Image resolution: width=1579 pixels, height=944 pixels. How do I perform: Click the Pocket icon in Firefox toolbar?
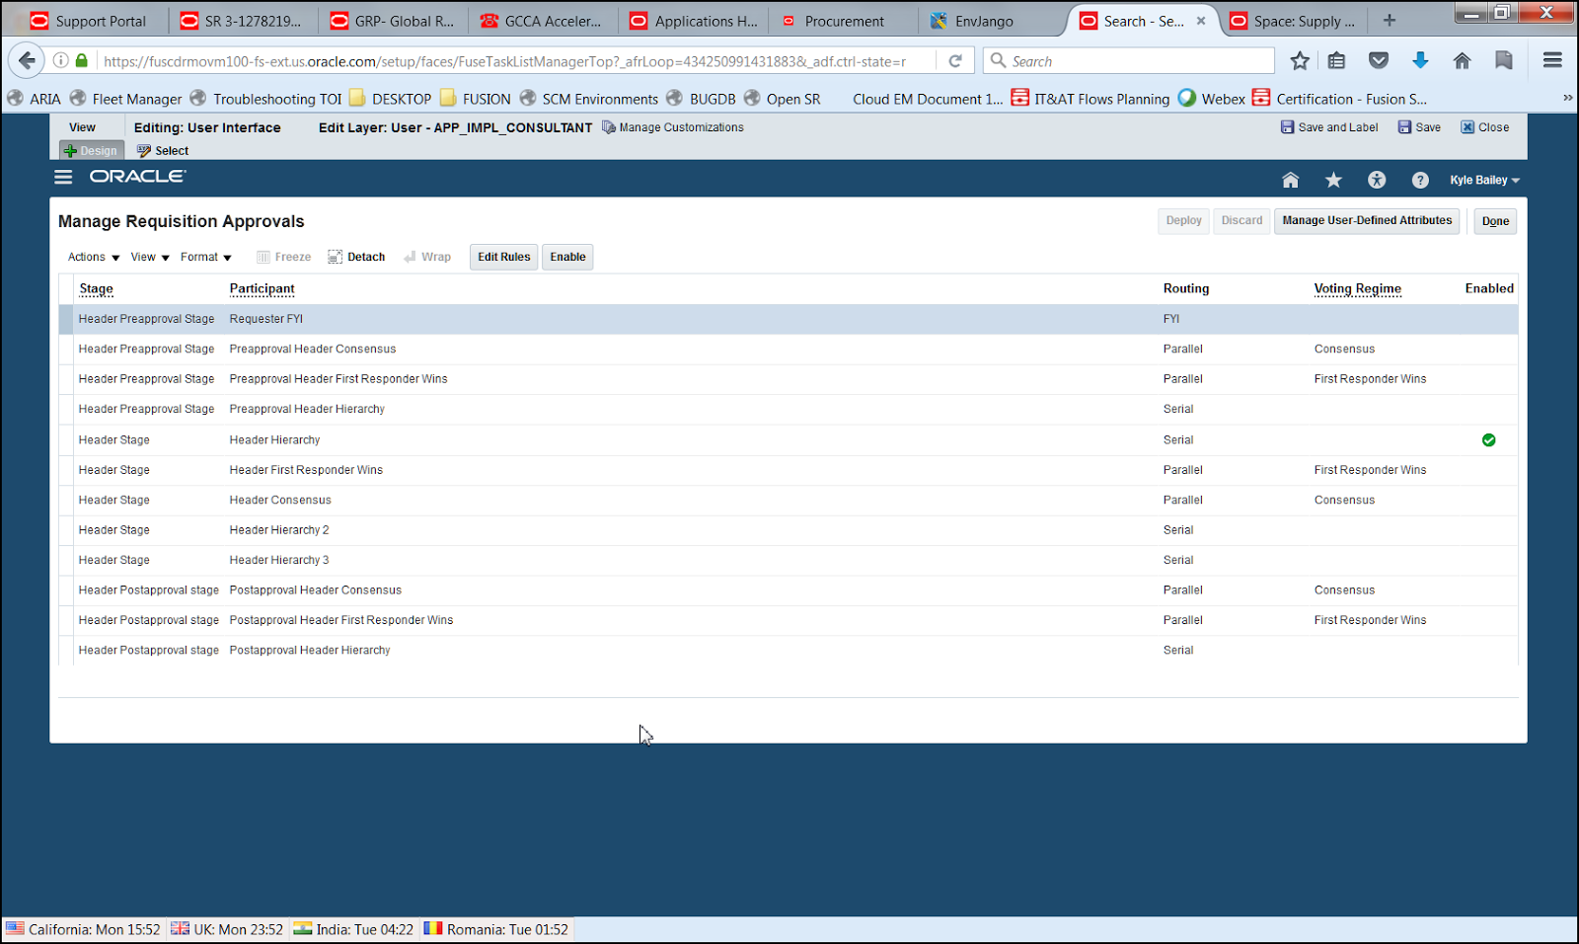tap(1379, 60)
